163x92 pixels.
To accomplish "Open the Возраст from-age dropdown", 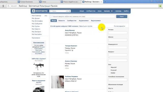I will tap(118, 55).
